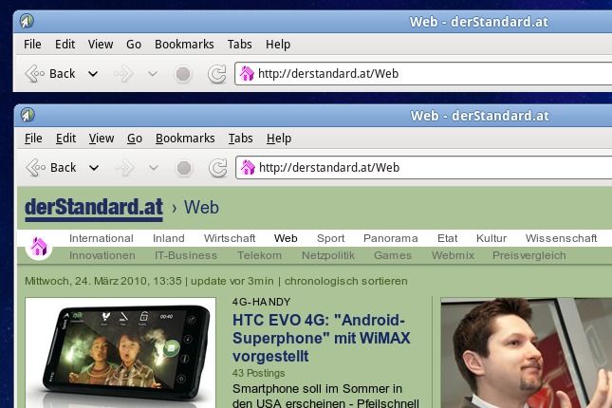Open Back history dropdown in front window
This screenshot has height=408, width=612.
click(x=94, y=168)
